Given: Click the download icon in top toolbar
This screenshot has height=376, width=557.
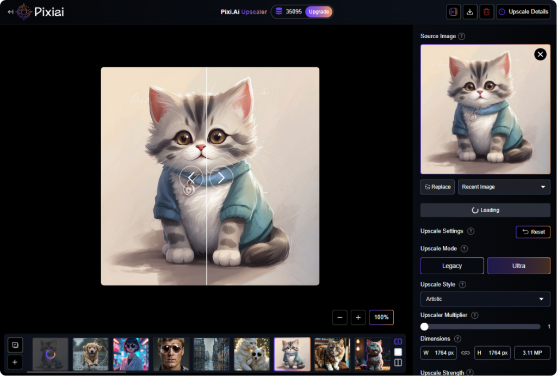Looking at the screenshot, I should 470,11.
